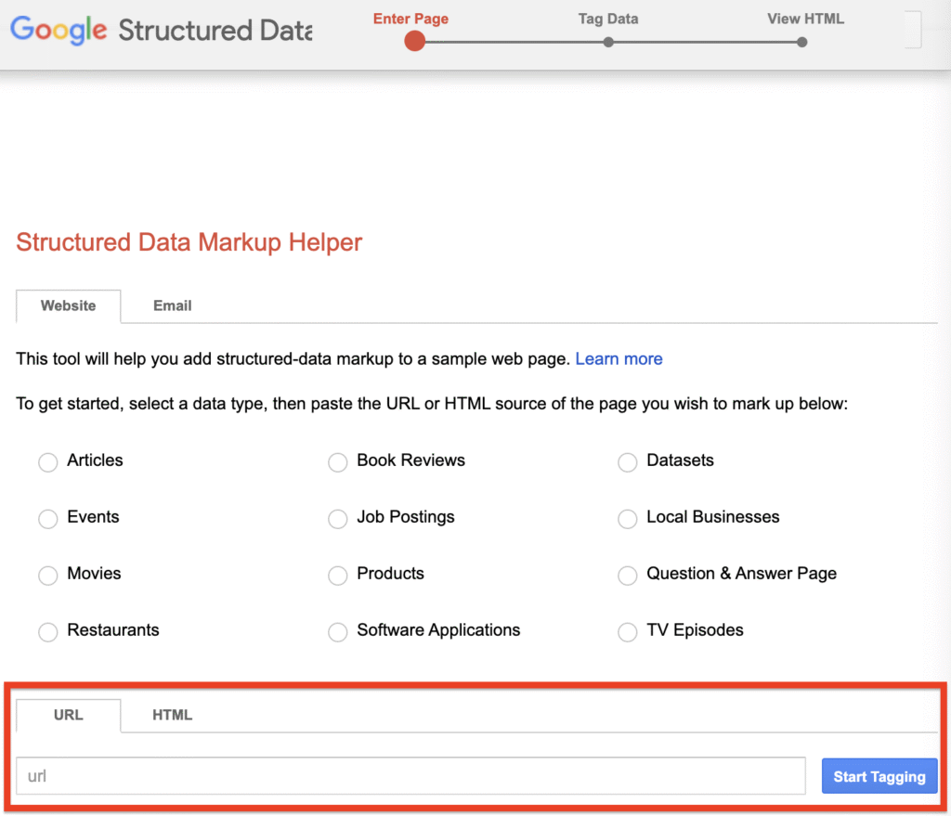Image resolution: width=951 pixels, height=816 pixels.
Task: Pick the Movies data type
Action: 48,575
